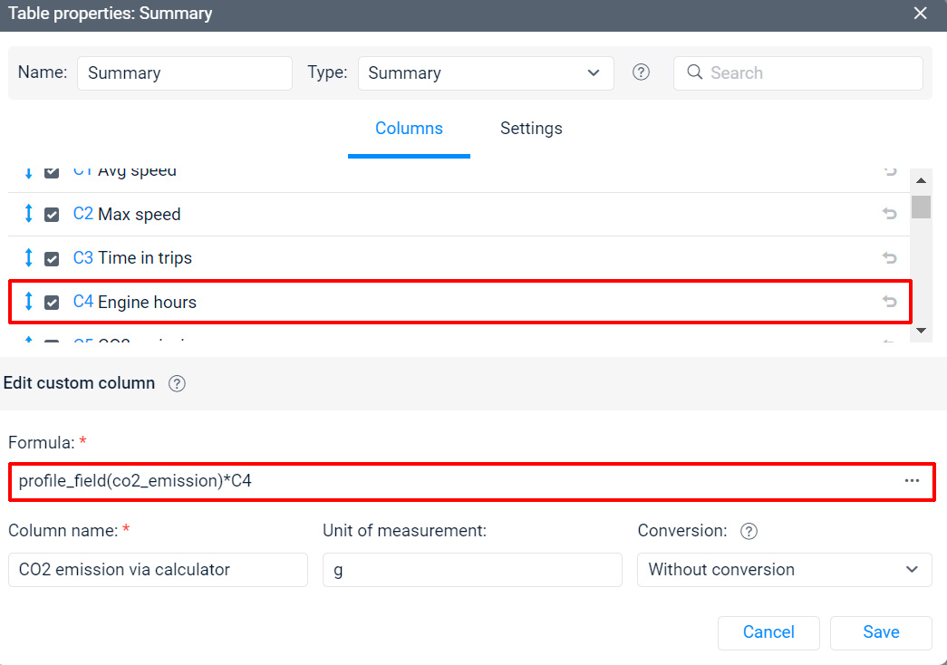Click the Cancel button
Screen dimensions: 947x665
(768, 632)
